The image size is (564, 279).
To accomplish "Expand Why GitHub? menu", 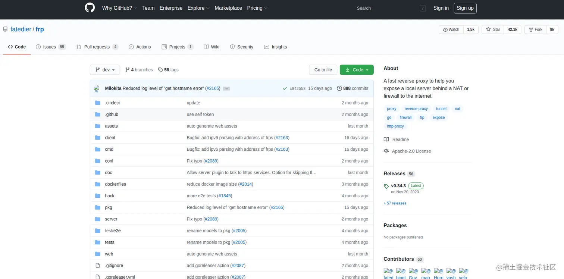I will click(120, 8).
